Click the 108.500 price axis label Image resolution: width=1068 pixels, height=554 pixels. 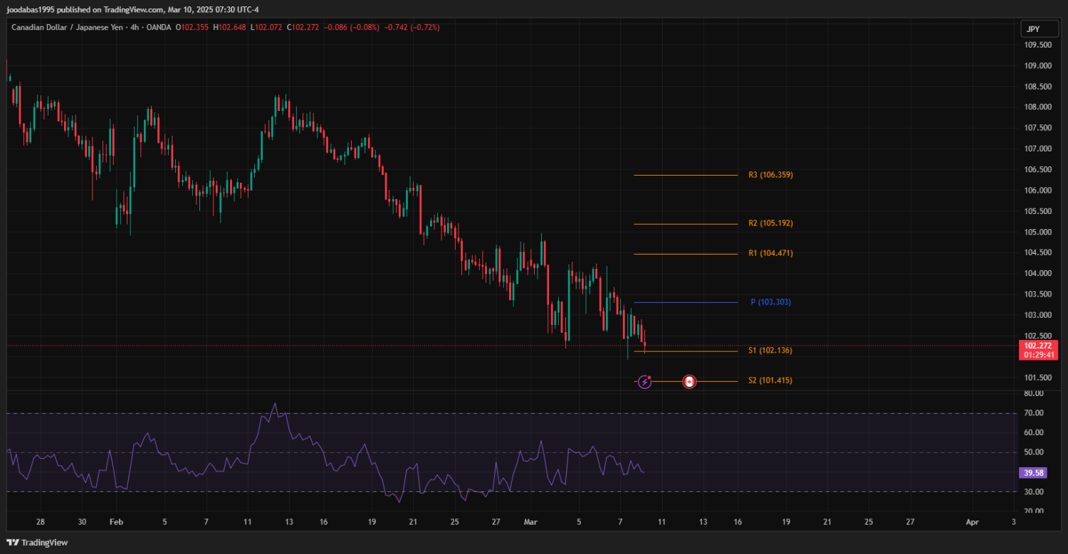pyautogui.click(x=1037, y=87)
